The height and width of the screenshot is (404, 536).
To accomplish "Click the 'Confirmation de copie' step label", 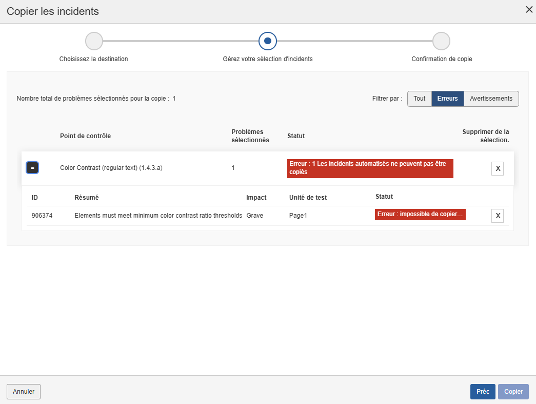I will coord(442,59).
